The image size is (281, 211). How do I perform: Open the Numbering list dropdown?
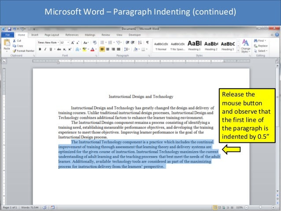point(114,42)
